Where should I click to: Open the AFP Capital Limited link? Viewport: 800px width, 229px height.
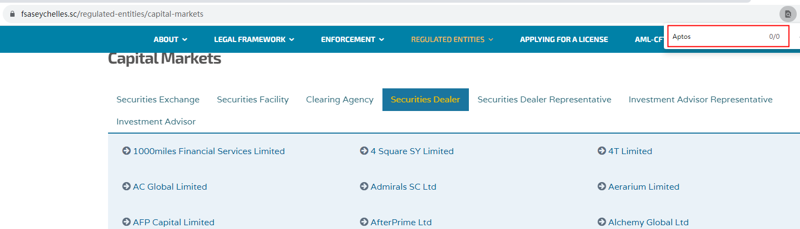173,222
